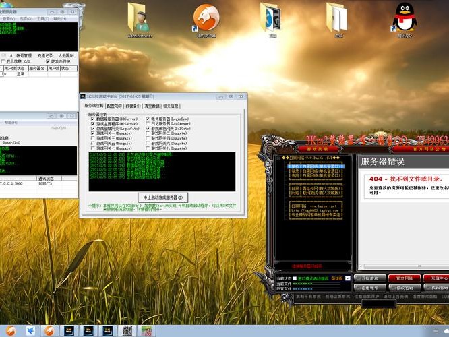Select highlighted 单机 server entry in launcher list

316,166
